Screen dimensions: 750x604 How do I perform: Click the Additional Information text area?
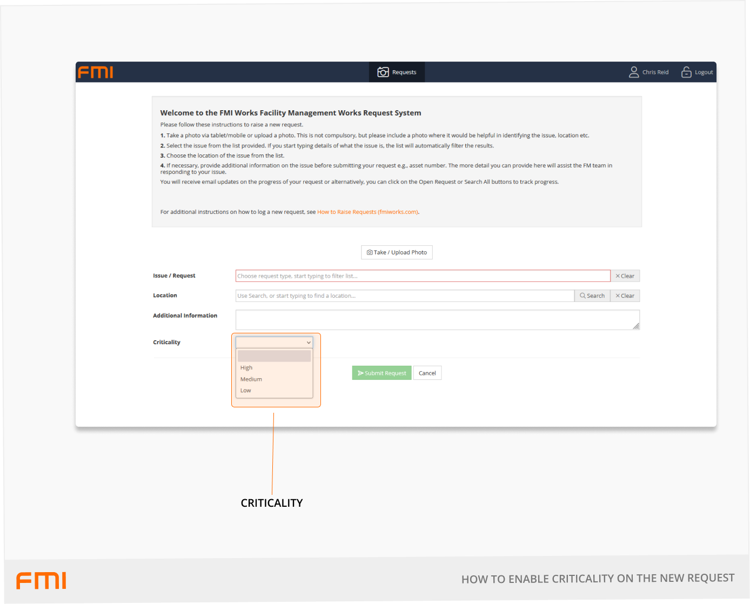437,320
